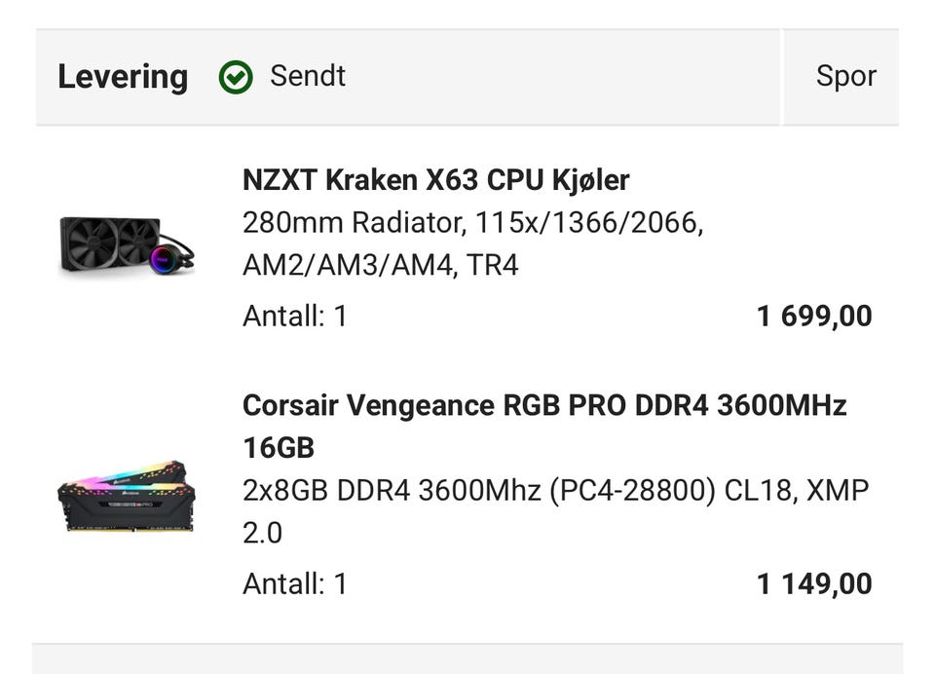This screenshot has height=674, width=935.
Task: Select the Levering section heading
Action: coord(123,77)
